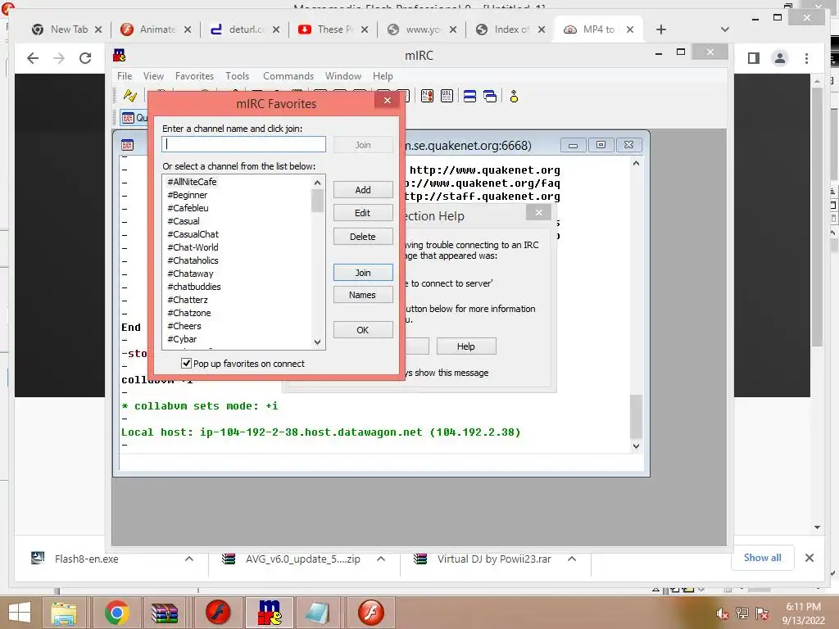Open the Notify List toolbar icon
Viewport: 839px width, 629px height.
[427, 97]
